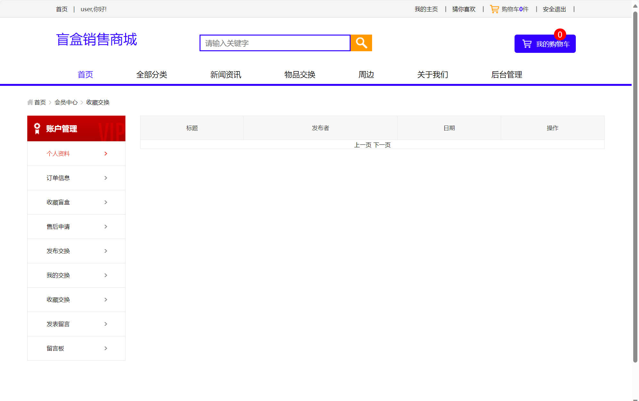The height and width of the screenshot is (401, 639).
Task: Switch to the 物品交换 navigation tab
Action: click(299, 74)
